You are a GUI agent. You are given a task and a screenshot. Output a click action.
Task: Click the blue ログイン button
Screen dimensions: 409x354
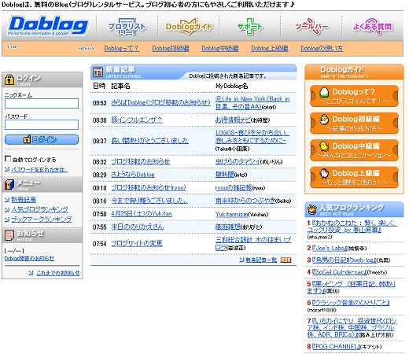42,139
